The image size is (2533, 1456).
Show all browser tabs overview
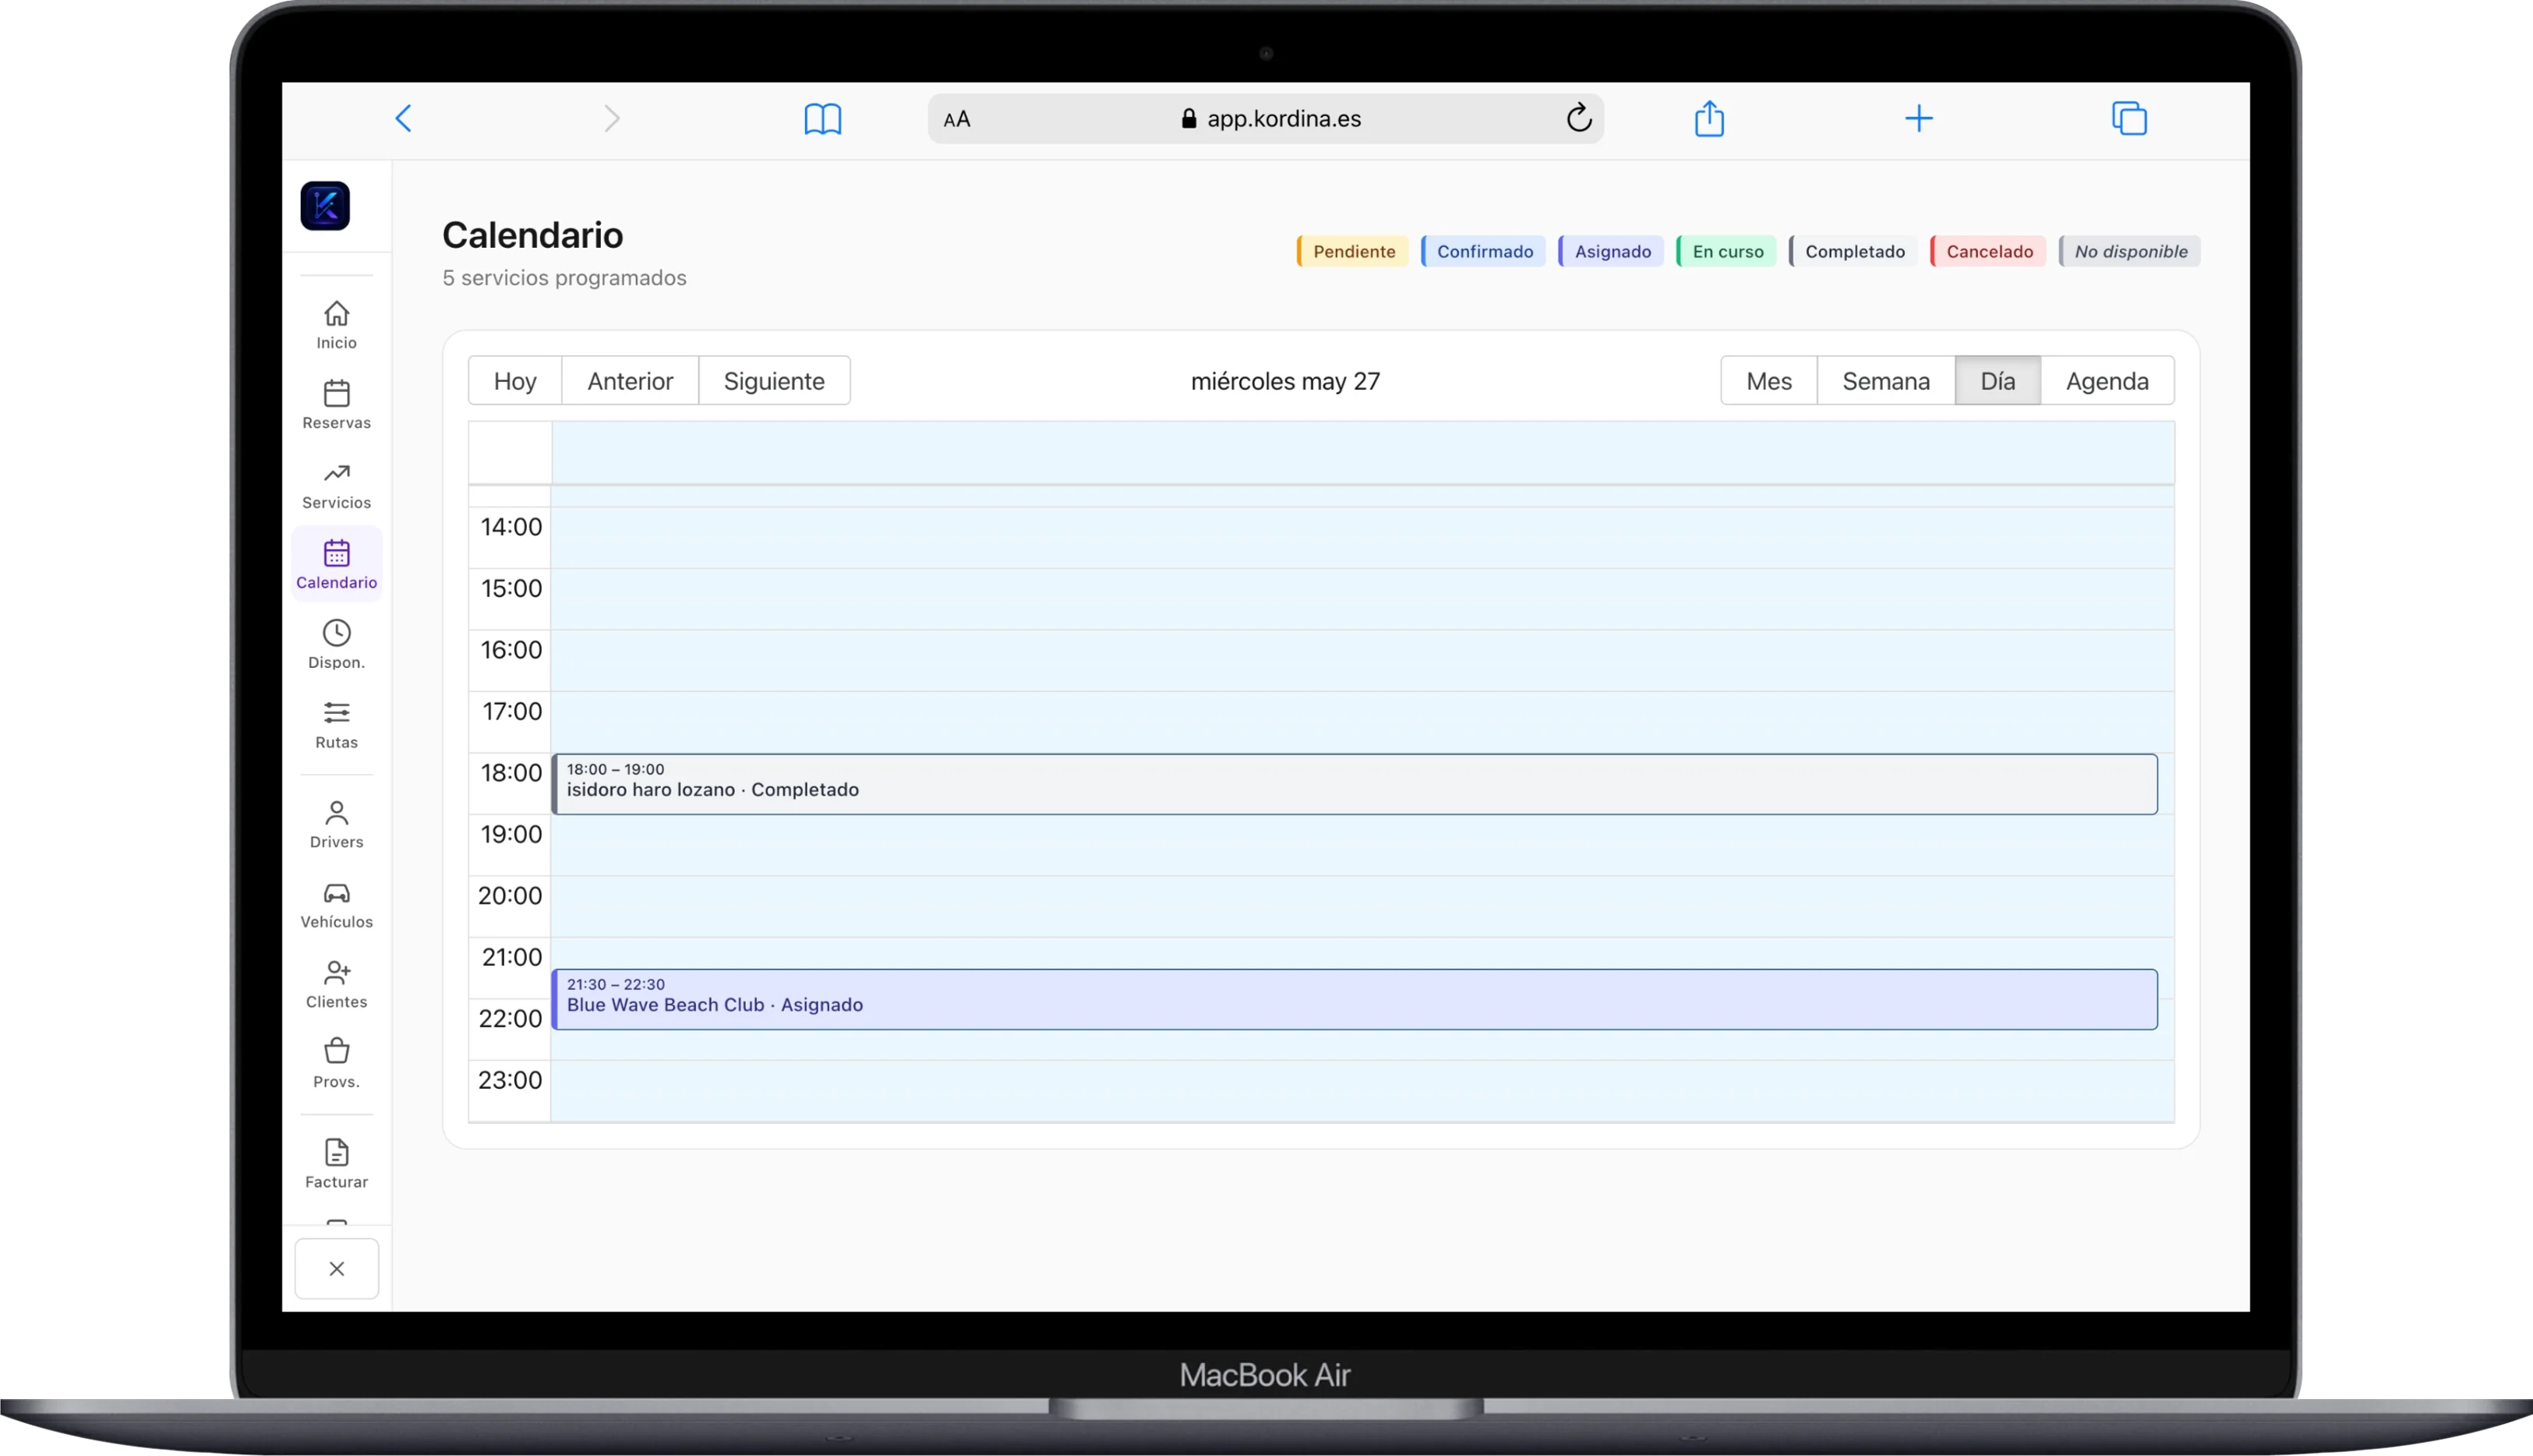pyautogui.click(x=2129, y=119)
